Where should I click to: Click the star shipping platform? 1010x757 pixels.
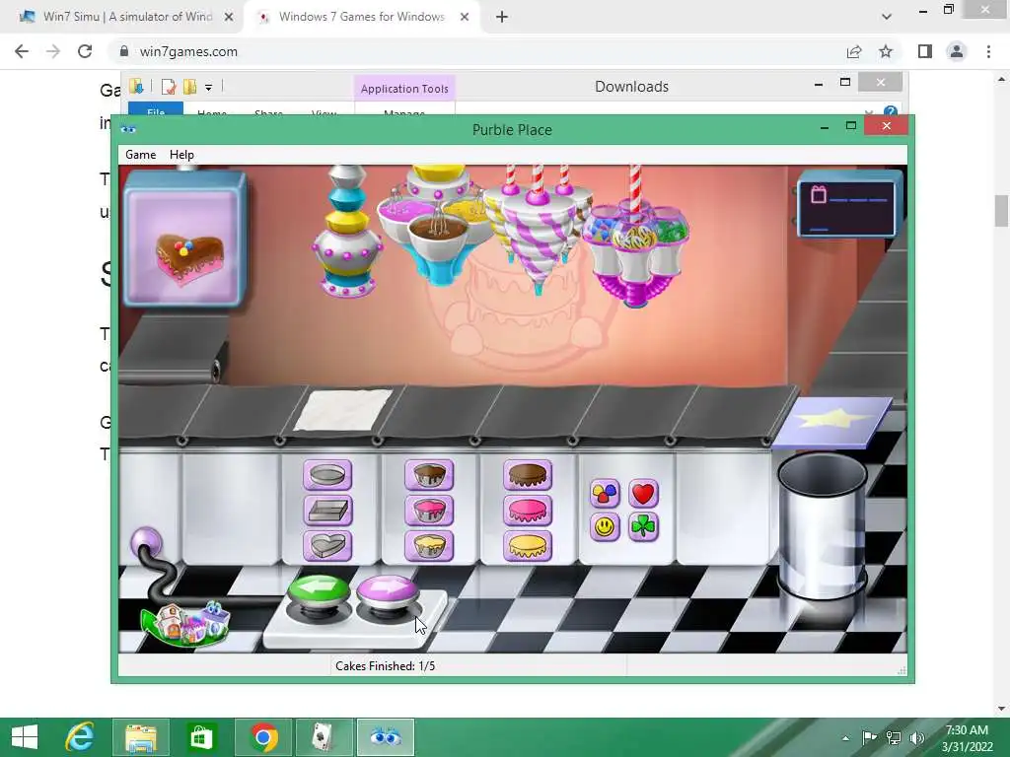pyautogui.click(x=832, y=422)
